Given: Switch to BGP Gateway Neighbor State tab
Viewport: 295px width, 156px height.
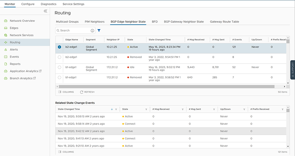Looking at the screenshot, I should (x=184, y=22).
